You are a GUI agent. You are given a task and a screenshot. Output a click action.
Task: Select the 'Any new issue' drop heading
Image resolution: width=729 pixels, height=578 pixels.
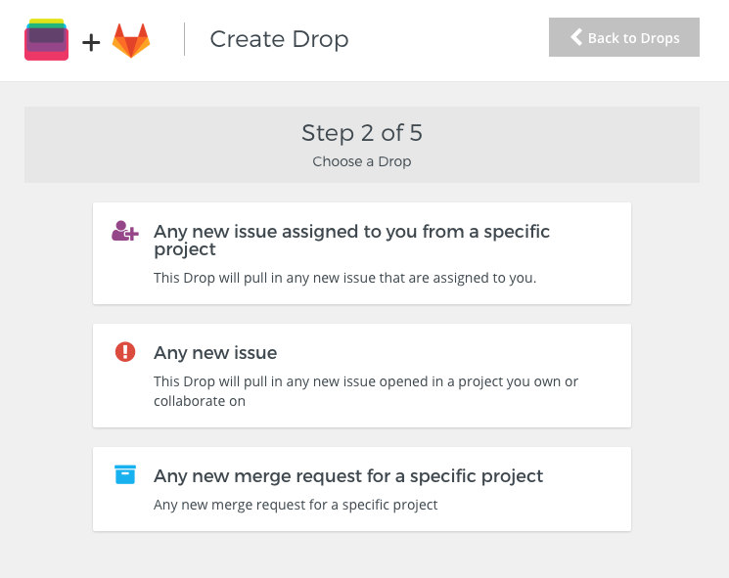point(215,353)
